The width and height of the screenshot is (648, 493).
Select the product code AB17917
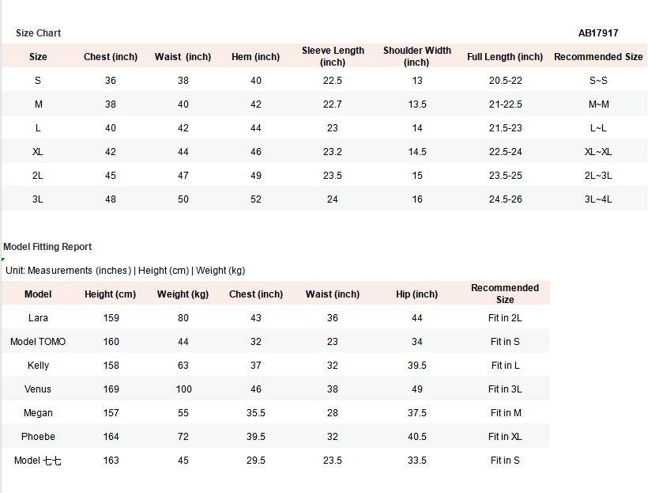click(598, 33)
